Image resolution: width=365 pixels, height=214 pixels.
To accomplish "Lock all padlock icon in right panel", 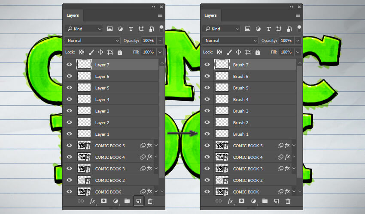I will [x=258, y=52].
